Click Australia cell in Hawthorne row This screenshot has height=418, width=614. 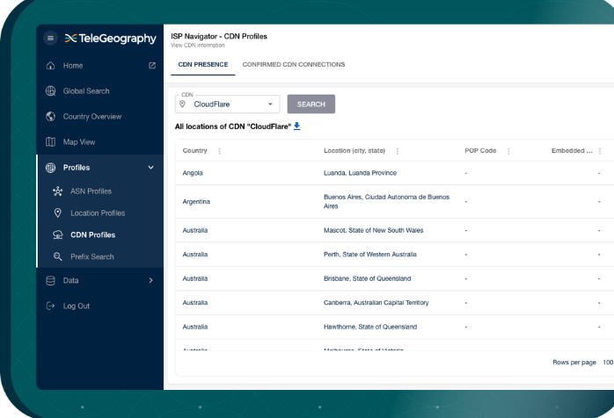(195, 327)
